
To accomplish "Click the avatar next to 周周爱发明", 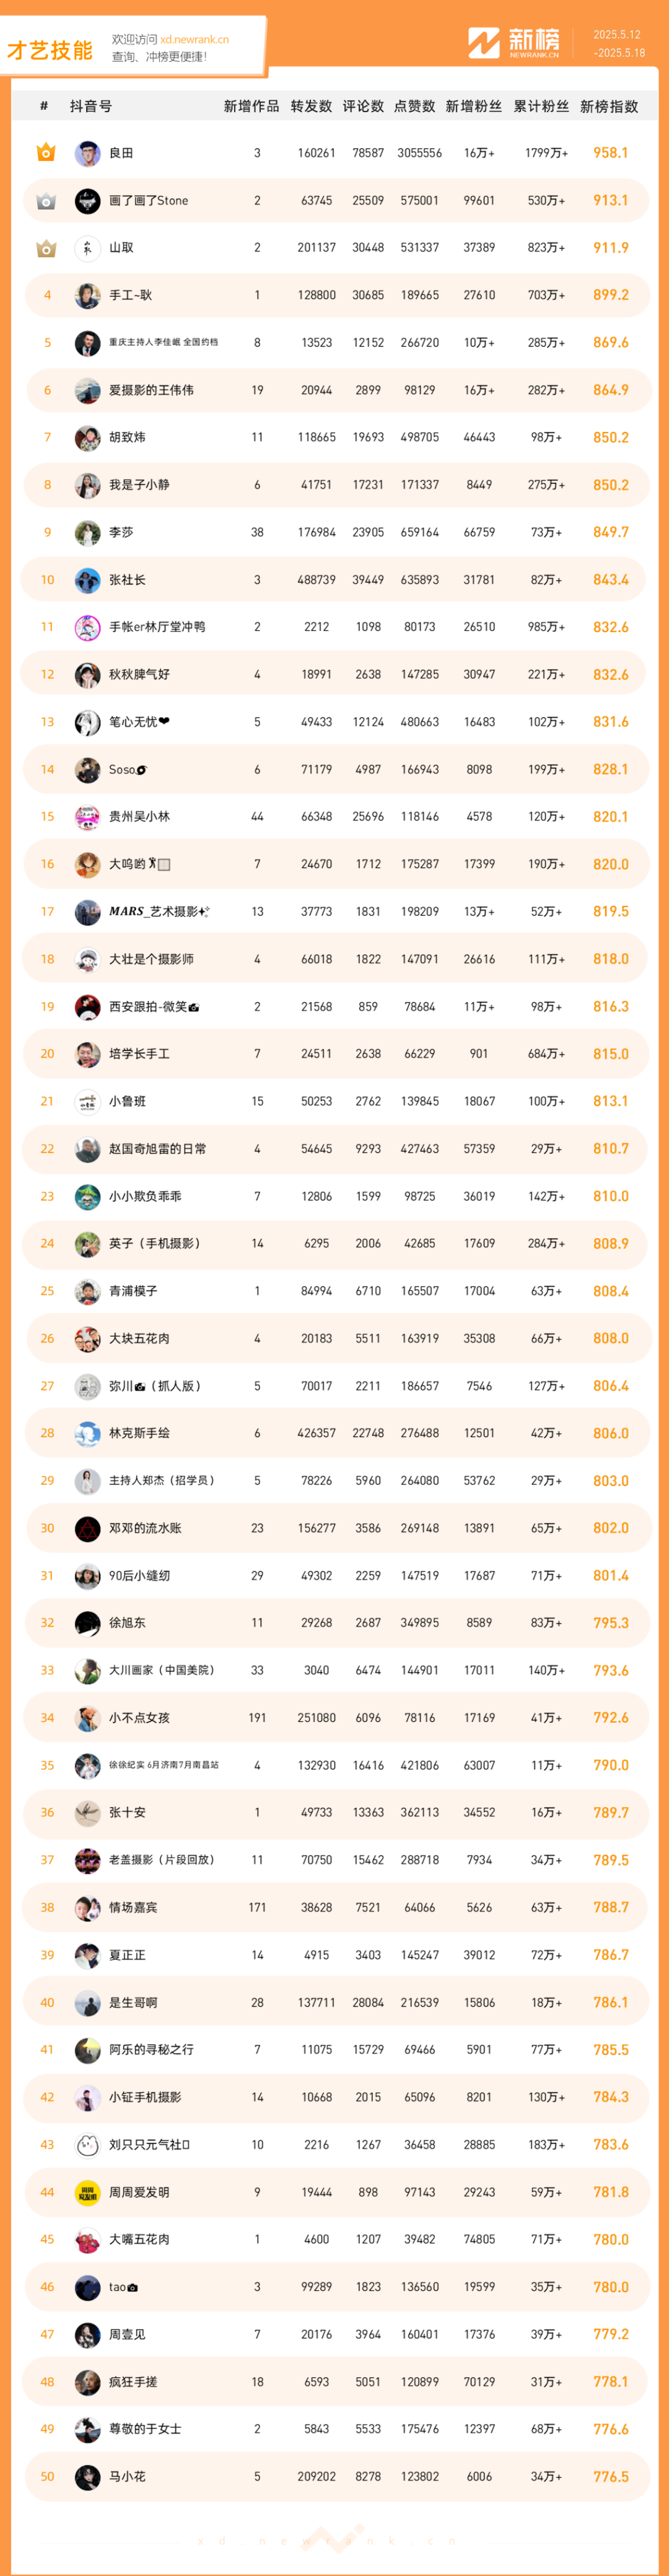I will (88, 2192).
